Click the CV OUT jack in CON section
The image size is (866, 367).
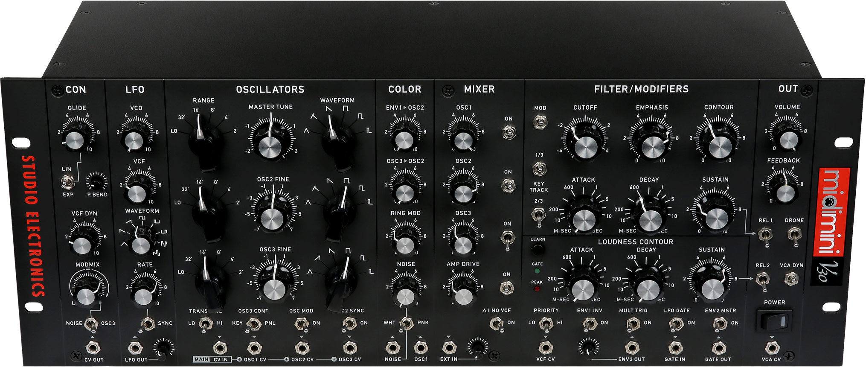pos(93,347)
